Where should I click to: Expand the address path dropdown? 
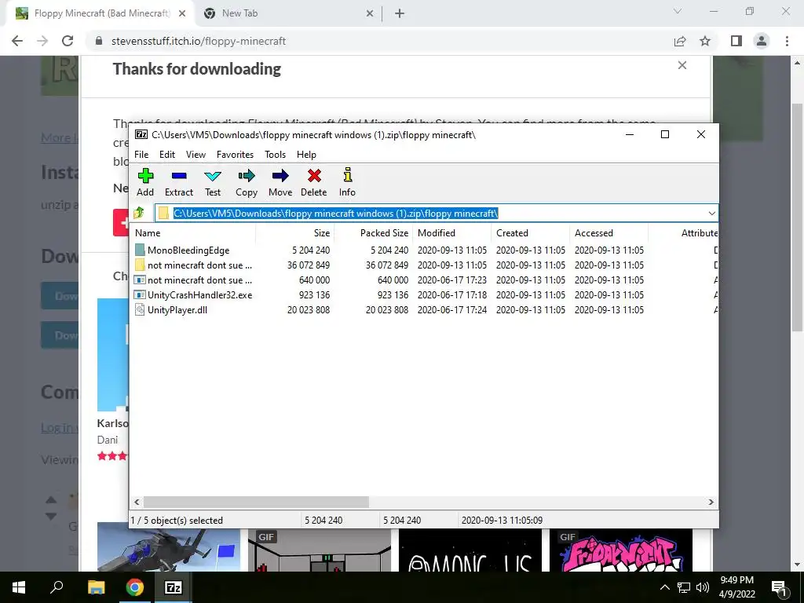711,214
